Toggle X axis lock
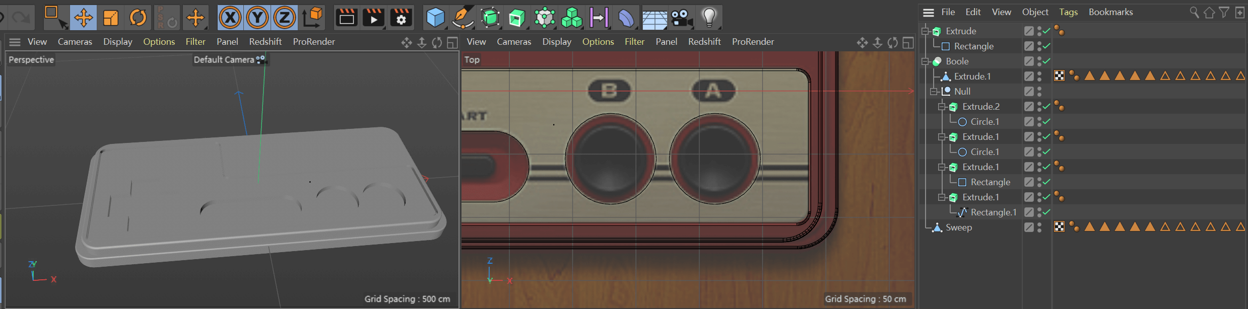1248x309 pixels. coord(230,18)
